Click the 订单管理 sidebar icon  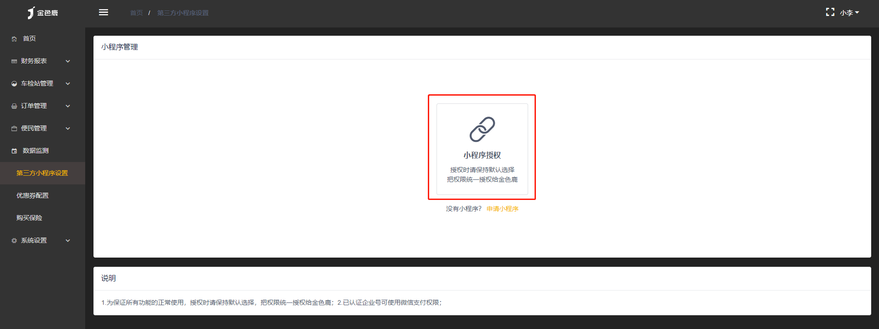coord(14,106)
